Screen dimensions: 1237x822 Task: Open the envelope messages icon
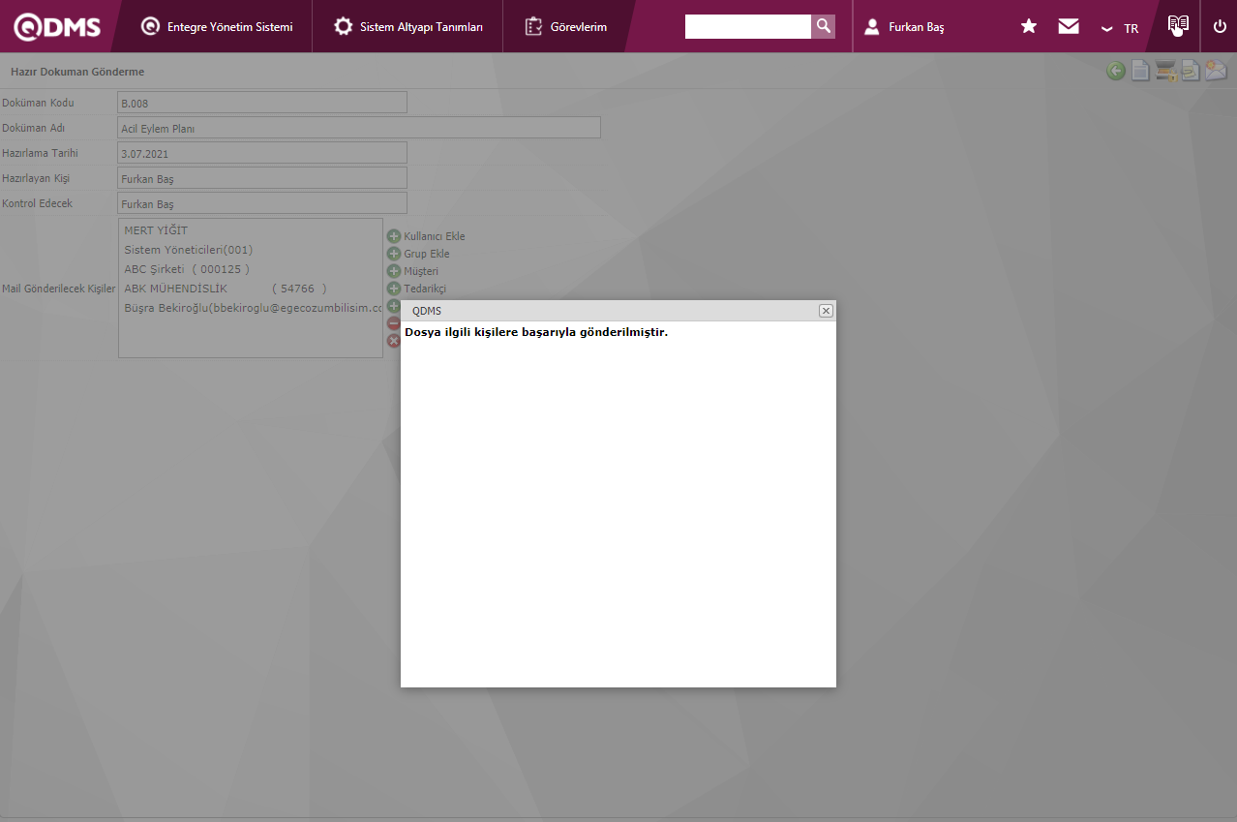(1069, 26)
